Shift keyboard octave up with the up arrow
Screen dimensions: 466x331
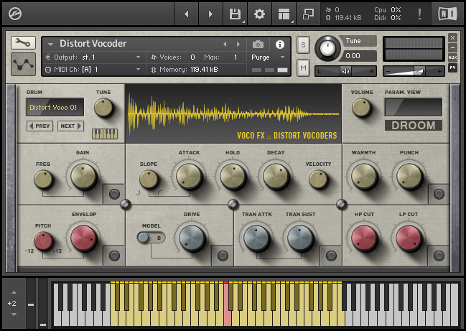pos(14,292)
